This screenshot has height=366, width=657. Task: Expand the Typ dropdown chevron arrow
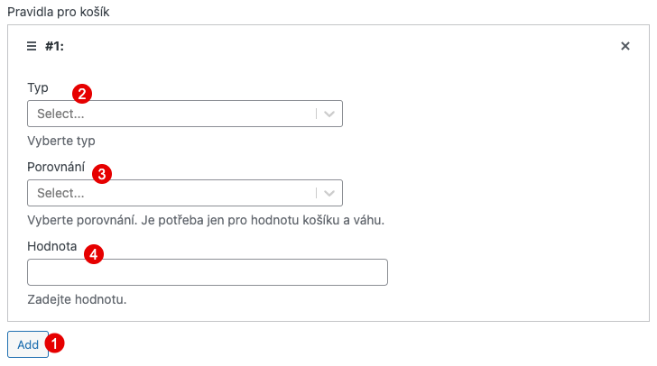coord(329,114)
